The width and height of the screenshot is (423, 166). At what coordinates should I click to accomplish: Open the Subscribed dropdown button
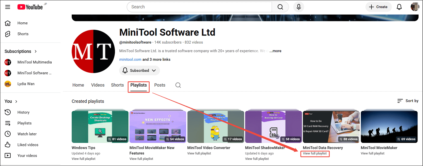[x=140, y=70]
